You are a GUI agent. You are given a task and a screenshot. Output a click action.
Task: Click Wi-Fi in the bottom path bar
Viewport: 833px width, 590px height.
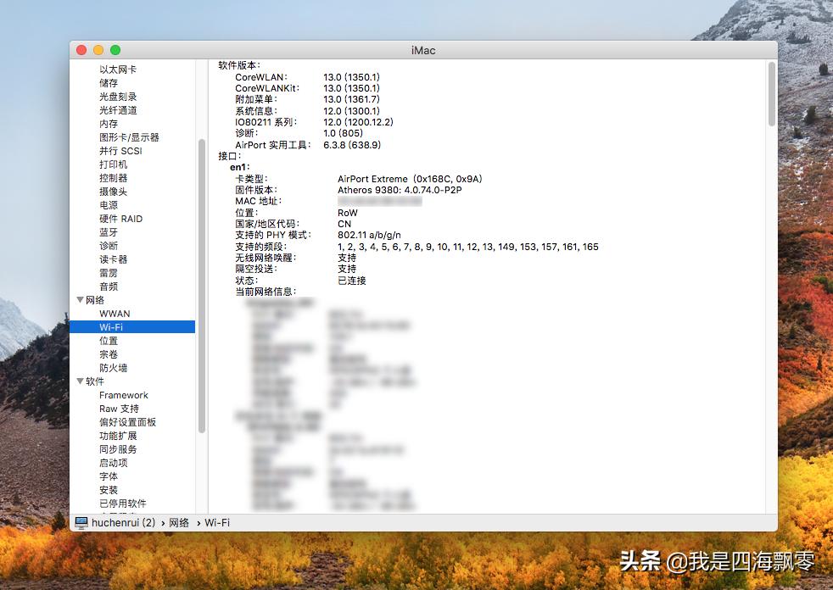pyautogui.click(x=217, y=522)
